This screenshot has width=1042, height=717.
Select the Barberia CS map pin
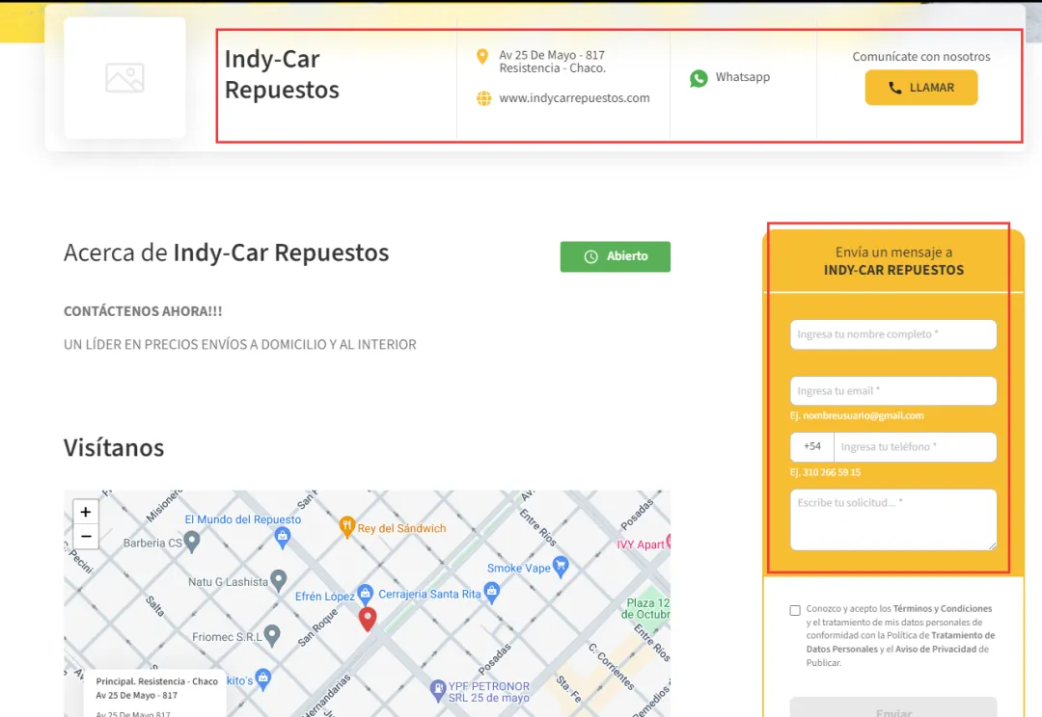point(192,542)
